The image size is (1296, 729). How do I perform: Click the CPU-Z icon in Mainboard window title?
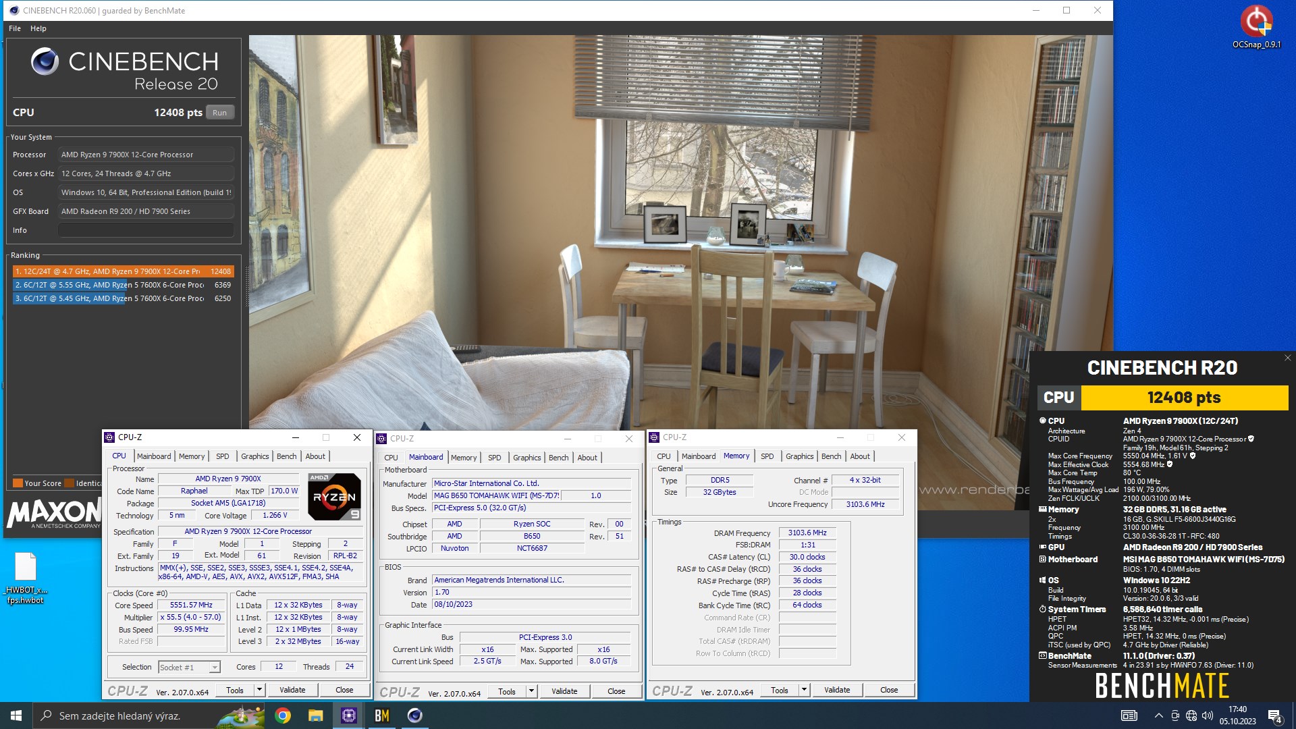coord(381,439)
